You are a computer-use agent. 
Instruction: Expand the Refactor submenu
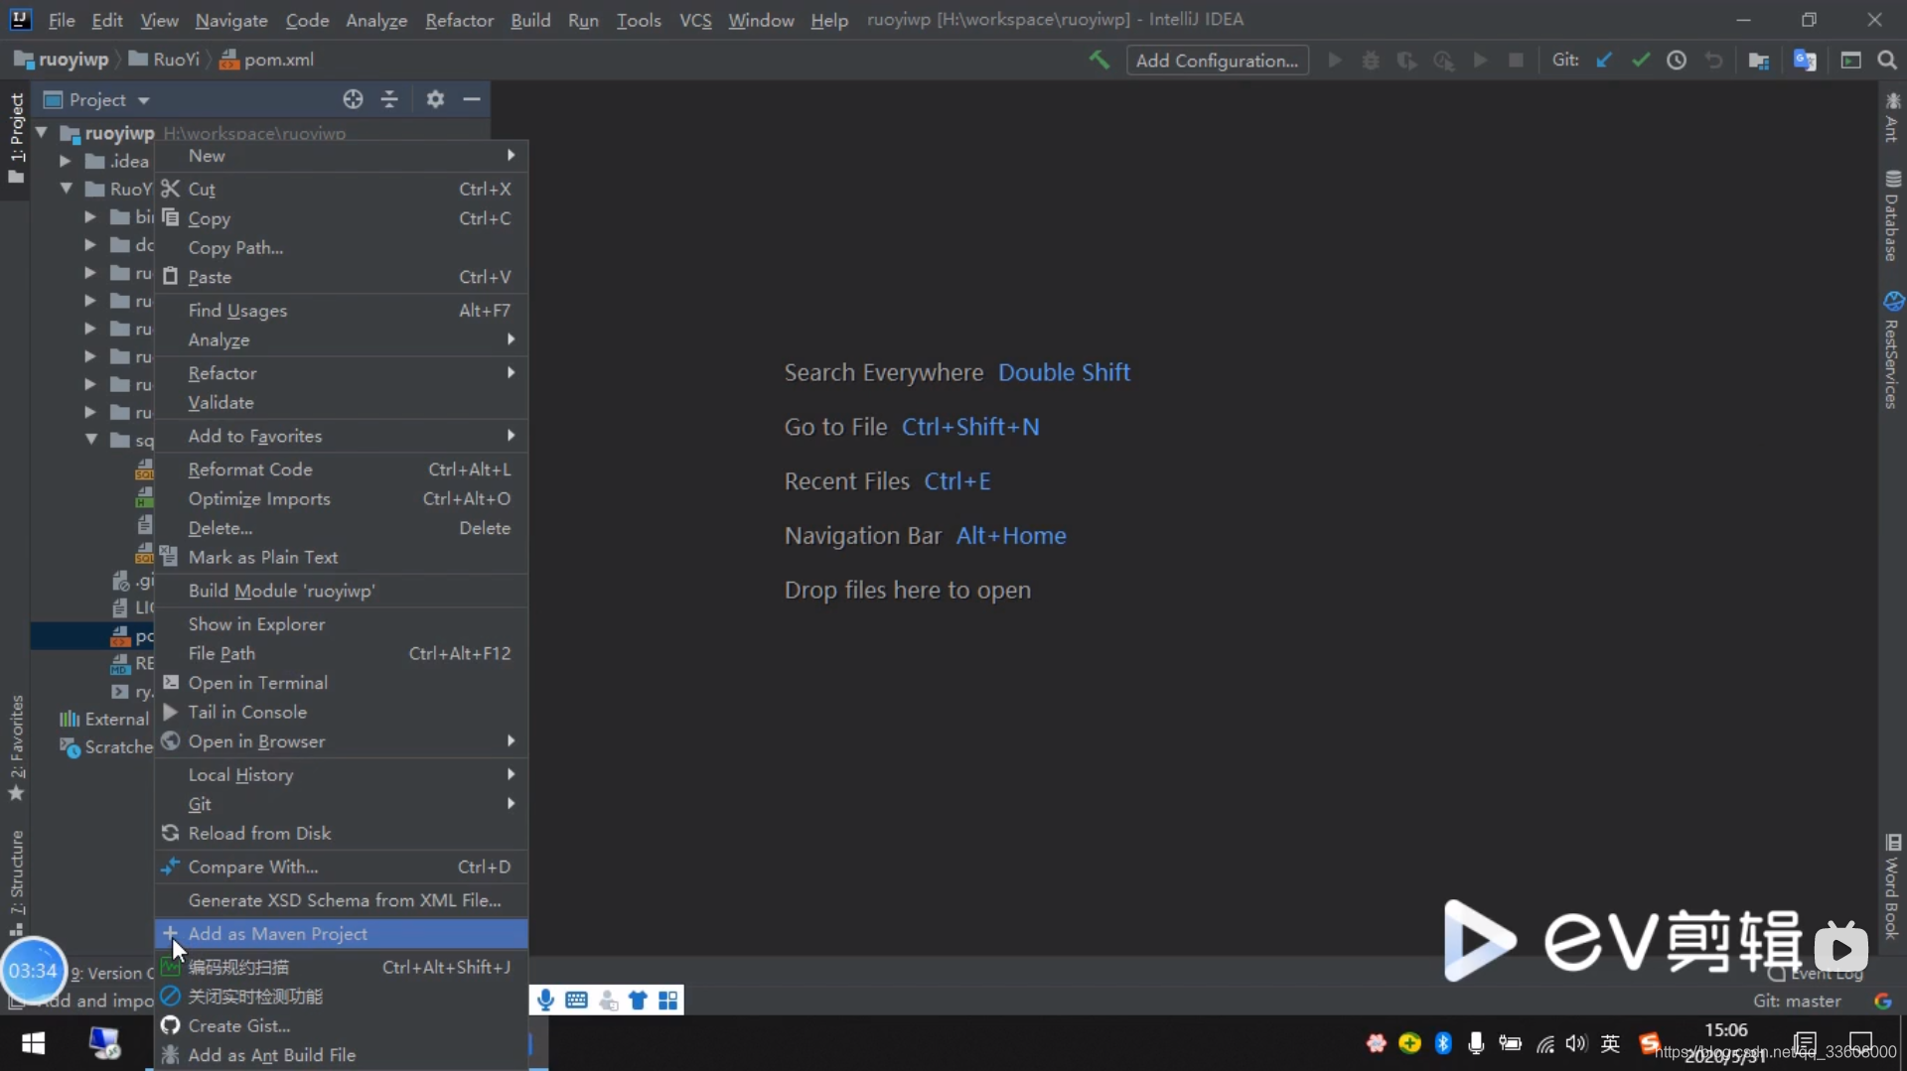[342, 373]
